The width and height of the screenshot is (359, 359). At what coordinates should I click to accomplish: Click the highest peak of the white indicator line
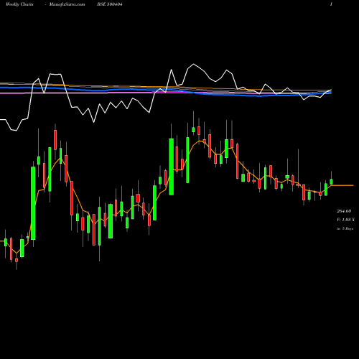[x=193, y=64]
